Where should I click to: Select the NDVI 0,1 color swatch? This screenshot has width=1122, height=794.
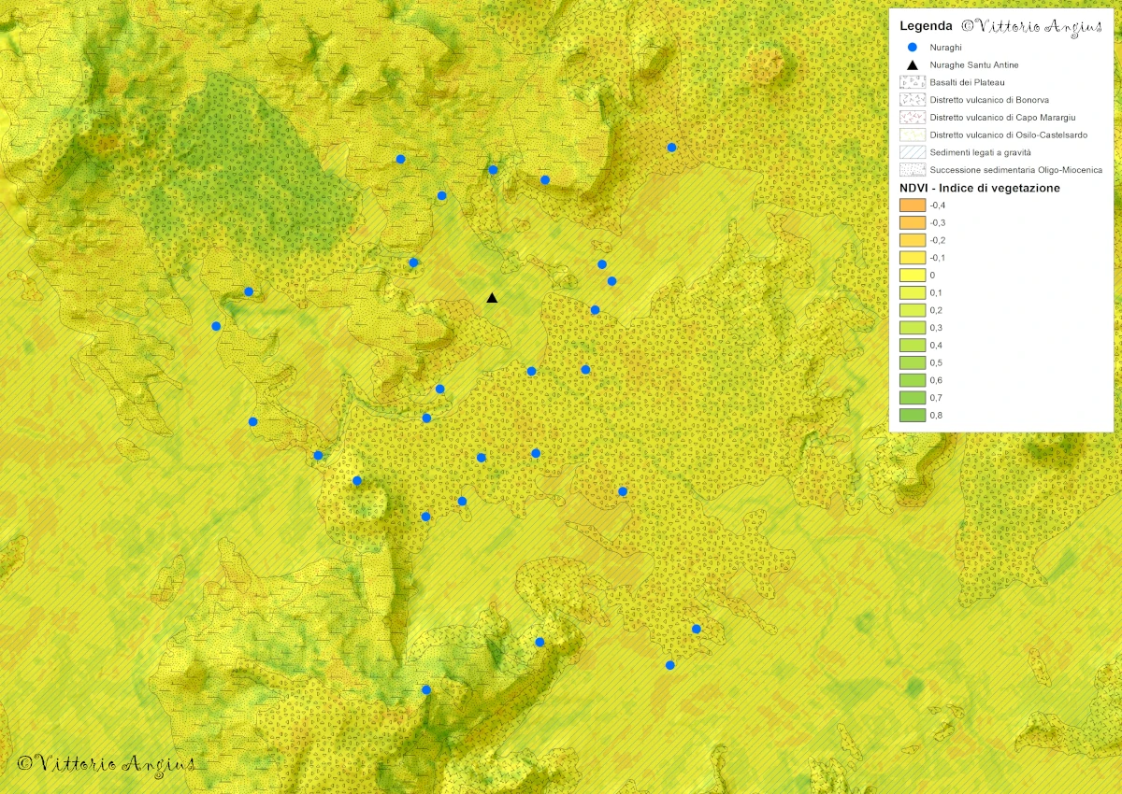[x=911, y=292]
